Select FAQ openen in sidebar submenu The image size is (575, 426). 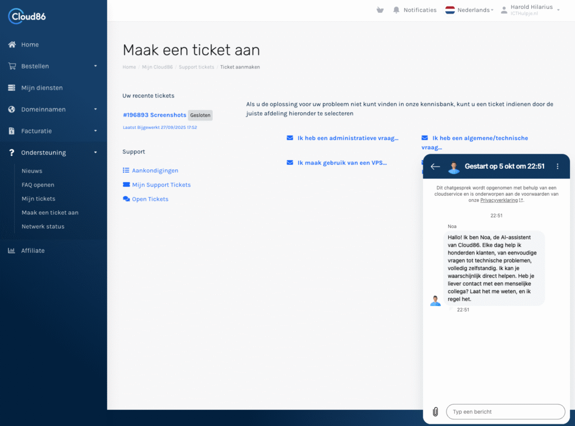(38, 185)
